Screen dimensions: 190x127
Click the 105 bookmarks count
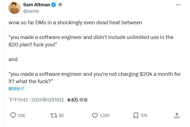[x=144, y=116]
